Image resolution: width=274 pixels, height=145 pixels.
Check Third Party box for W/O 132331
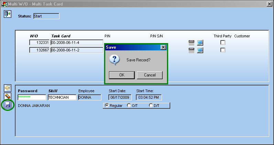pyautogui.click(x=223, y=43)
